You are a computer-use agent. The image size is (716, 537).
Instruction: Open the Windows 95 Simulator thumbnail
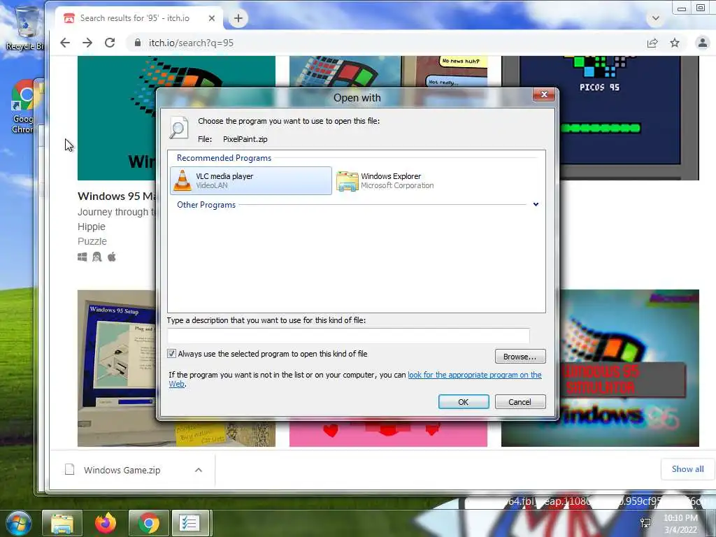click(x=629, y=368)
